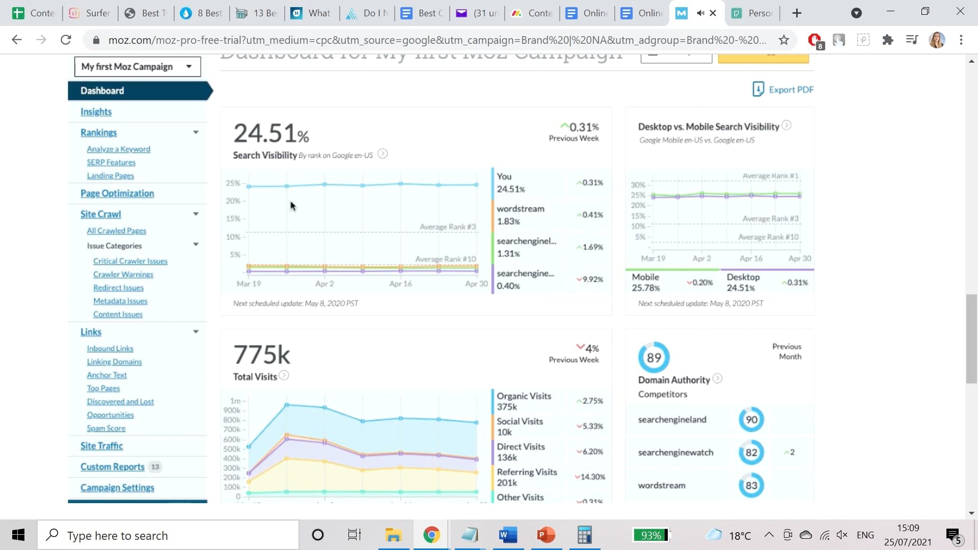Open Spam Score link

point(106,428)
